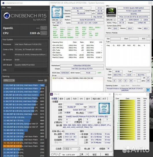This screenshot has width=153, height=157.
Task: Click the ASRockRack EPC621D8A motherboard field
Action: tap(82, 65)
